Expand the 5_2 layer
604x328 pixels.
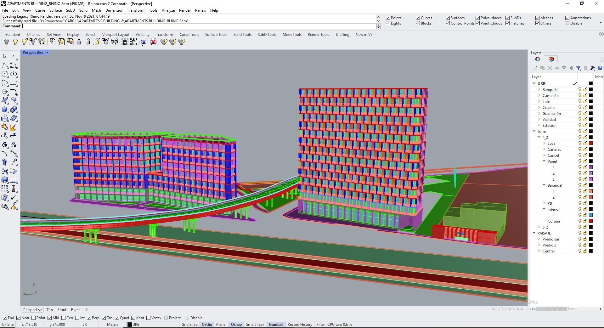539,227
